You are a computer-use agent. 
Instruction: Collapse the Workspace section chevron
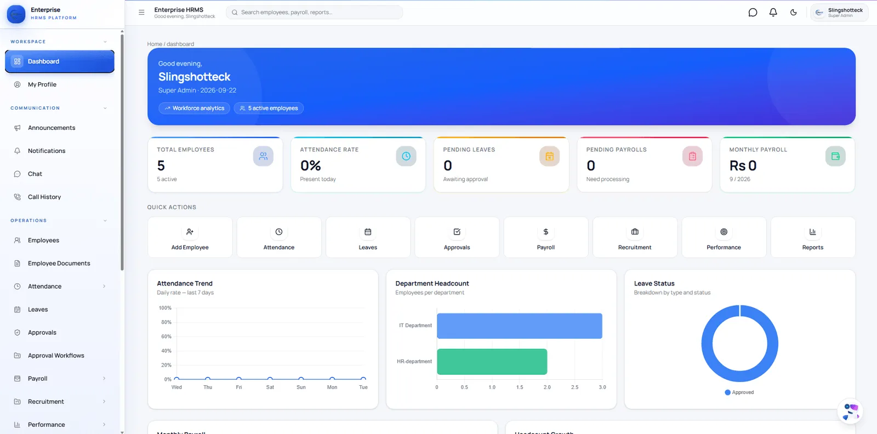pyautogui.click(x=105, y=42)
